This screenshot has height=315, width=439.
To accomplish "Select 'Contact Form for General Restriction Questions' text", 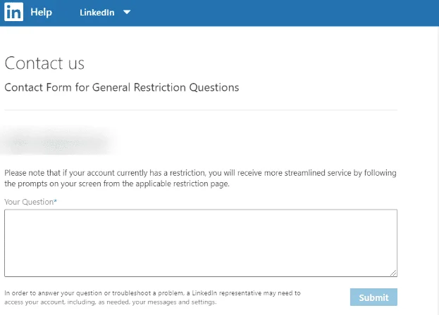I will tap(122, 87).
